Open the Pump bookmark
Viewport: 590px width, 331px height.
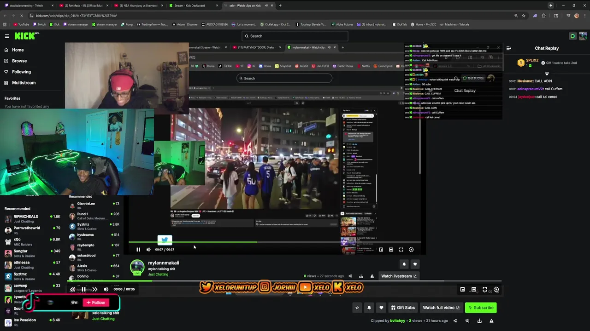tap(127, 24)
